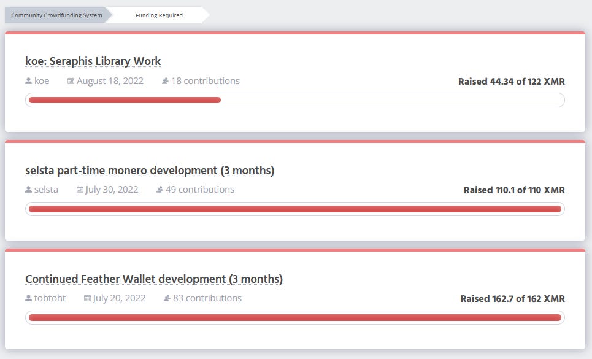Image resolution: width=592 pixels, height=359 pixels.
Task: Open selsta part-time monero development proposal
Action: (150, 171)
